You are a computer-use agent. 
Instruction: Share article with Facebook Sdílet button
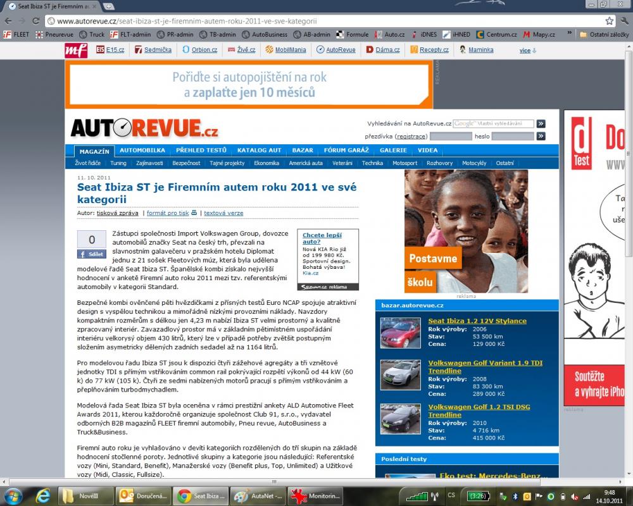pos(92,254)
